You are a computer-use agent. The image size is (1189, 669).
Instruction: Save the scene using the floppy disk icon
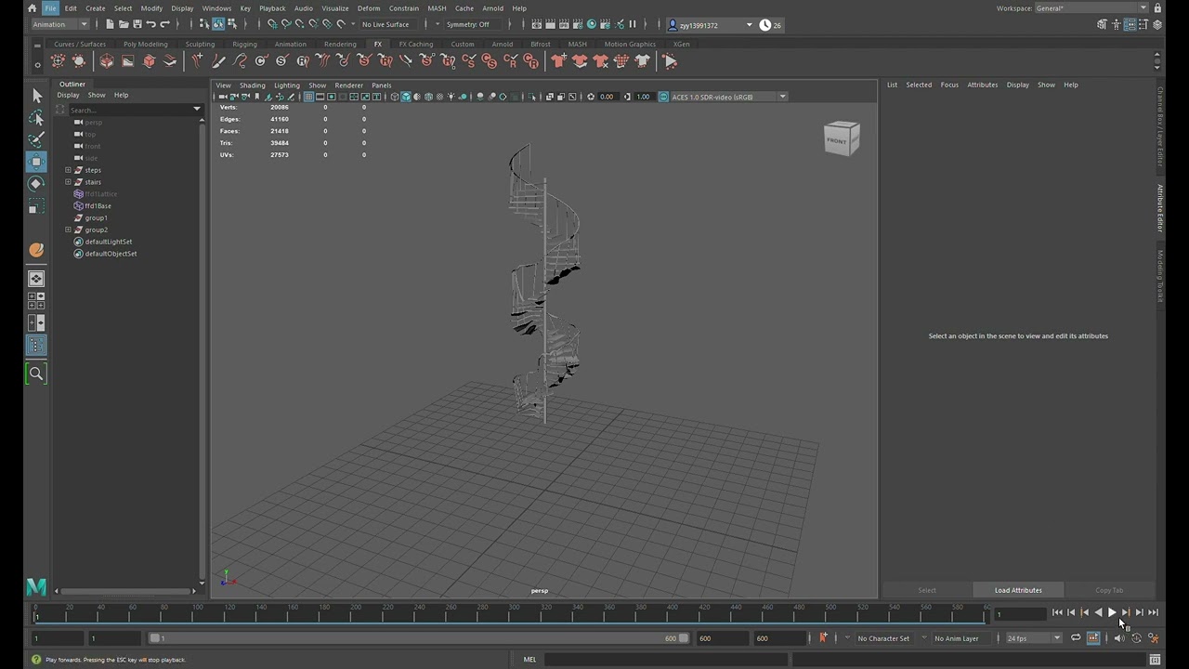137,24
